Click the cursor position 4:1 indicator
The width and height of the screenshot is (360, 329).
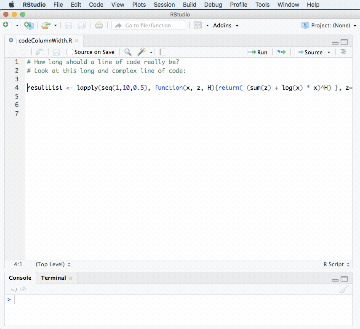(x=18, y=264)
